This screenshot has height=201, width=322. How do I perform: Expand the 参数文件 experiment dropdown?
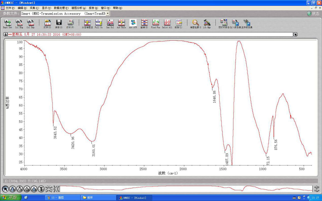pyautogui.click(x=108, y=13)
